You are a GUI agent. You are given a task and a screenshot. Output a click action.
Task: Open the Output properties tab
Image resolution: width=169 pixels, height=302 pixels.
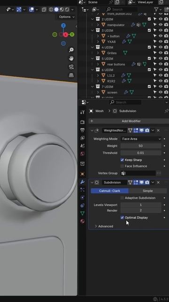click(x=83, y=130)
